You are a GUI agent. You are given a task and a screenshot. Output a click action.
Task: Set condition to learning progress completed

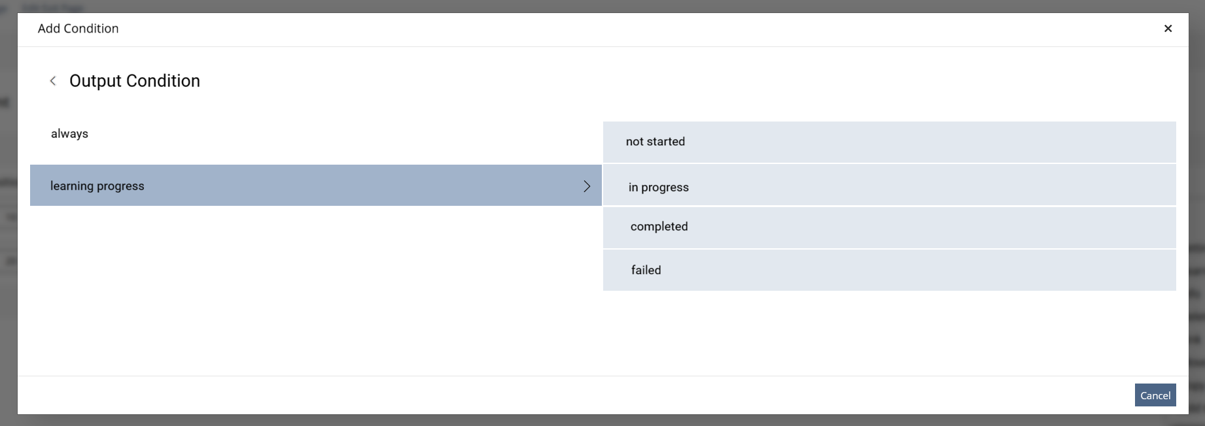coord(890,227)
